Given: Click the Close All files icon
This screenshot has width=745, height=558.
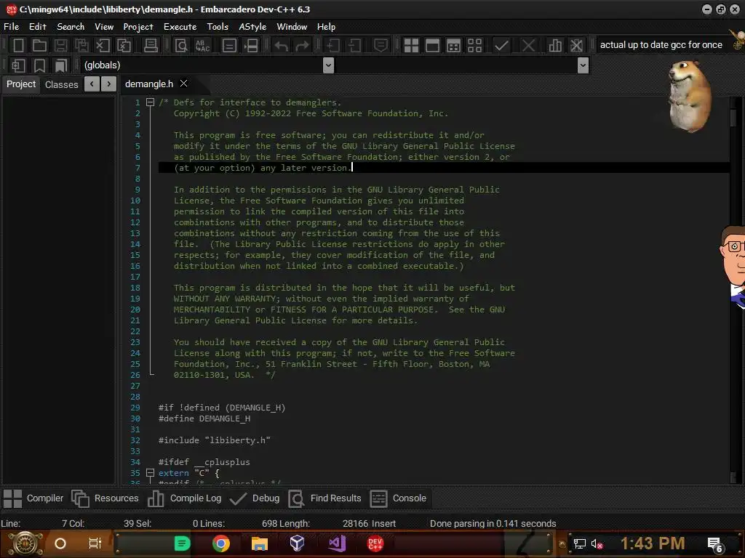Looking at the screenshot, I should click(x=124, y=46).
